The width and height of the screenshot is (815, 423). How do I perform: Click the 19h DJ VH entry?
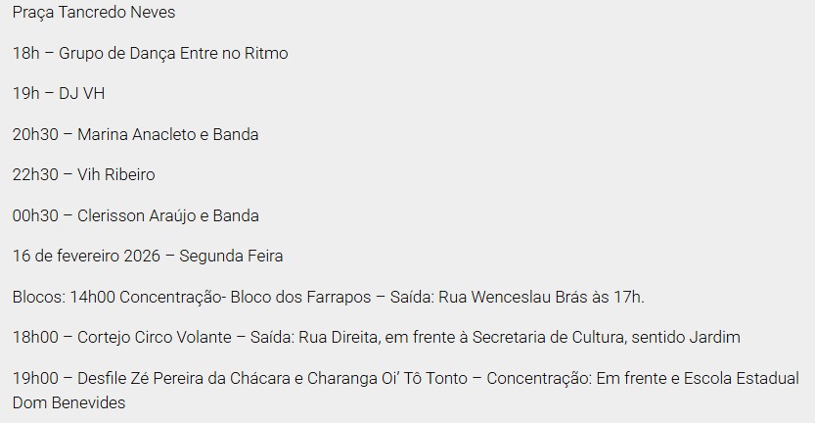click(x=59, y=94)
